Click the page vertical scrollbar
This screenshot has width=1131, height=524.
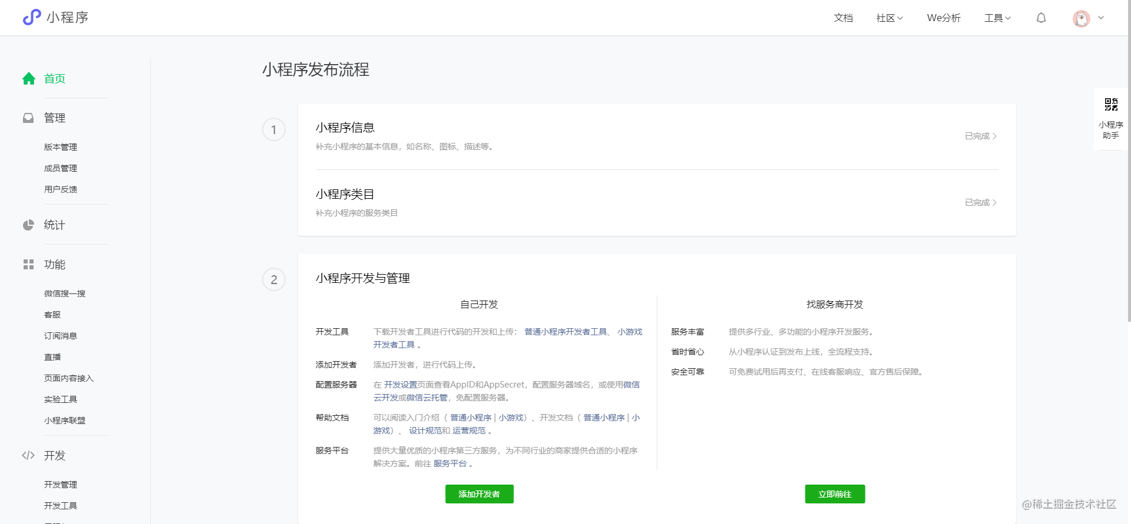[x=1129, y=162]
